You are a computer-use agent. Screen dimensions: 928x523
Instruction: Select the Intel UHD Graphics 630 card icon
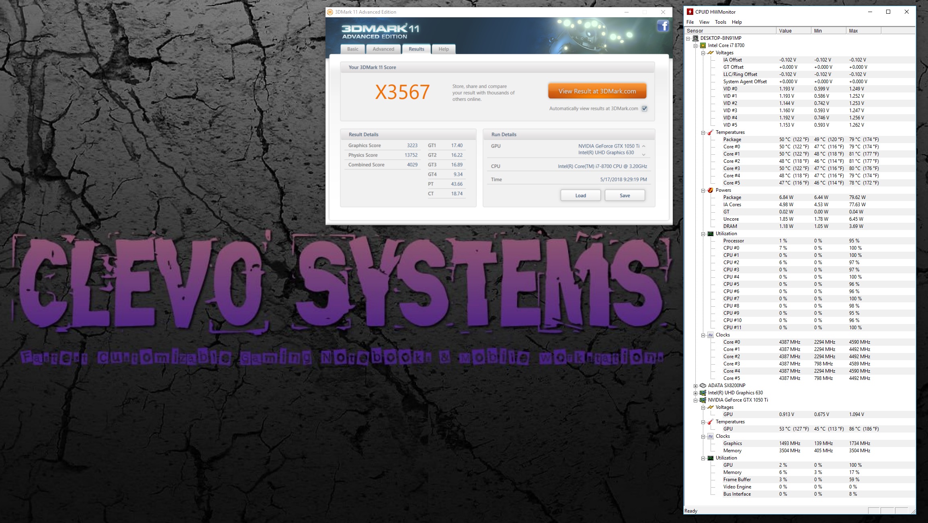[703, 393]
